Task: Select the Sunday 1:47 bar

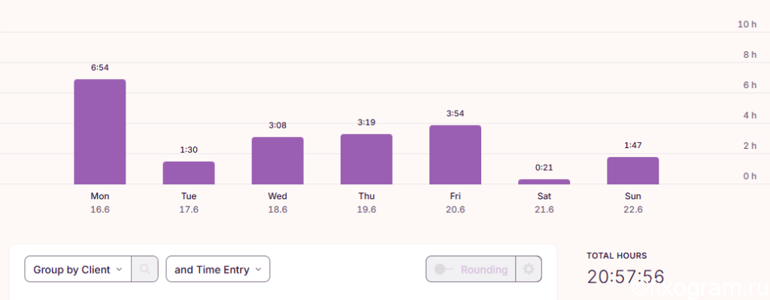Action: (x=633, y=171)
